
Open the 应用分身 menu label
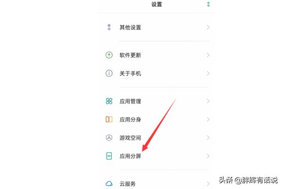130,120
